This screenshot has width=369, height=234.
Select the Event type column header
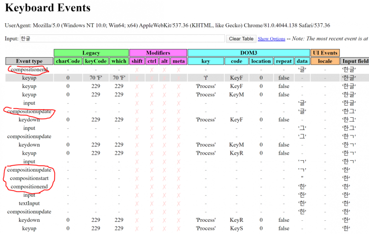pyautogui.click(x=29, y=61)
